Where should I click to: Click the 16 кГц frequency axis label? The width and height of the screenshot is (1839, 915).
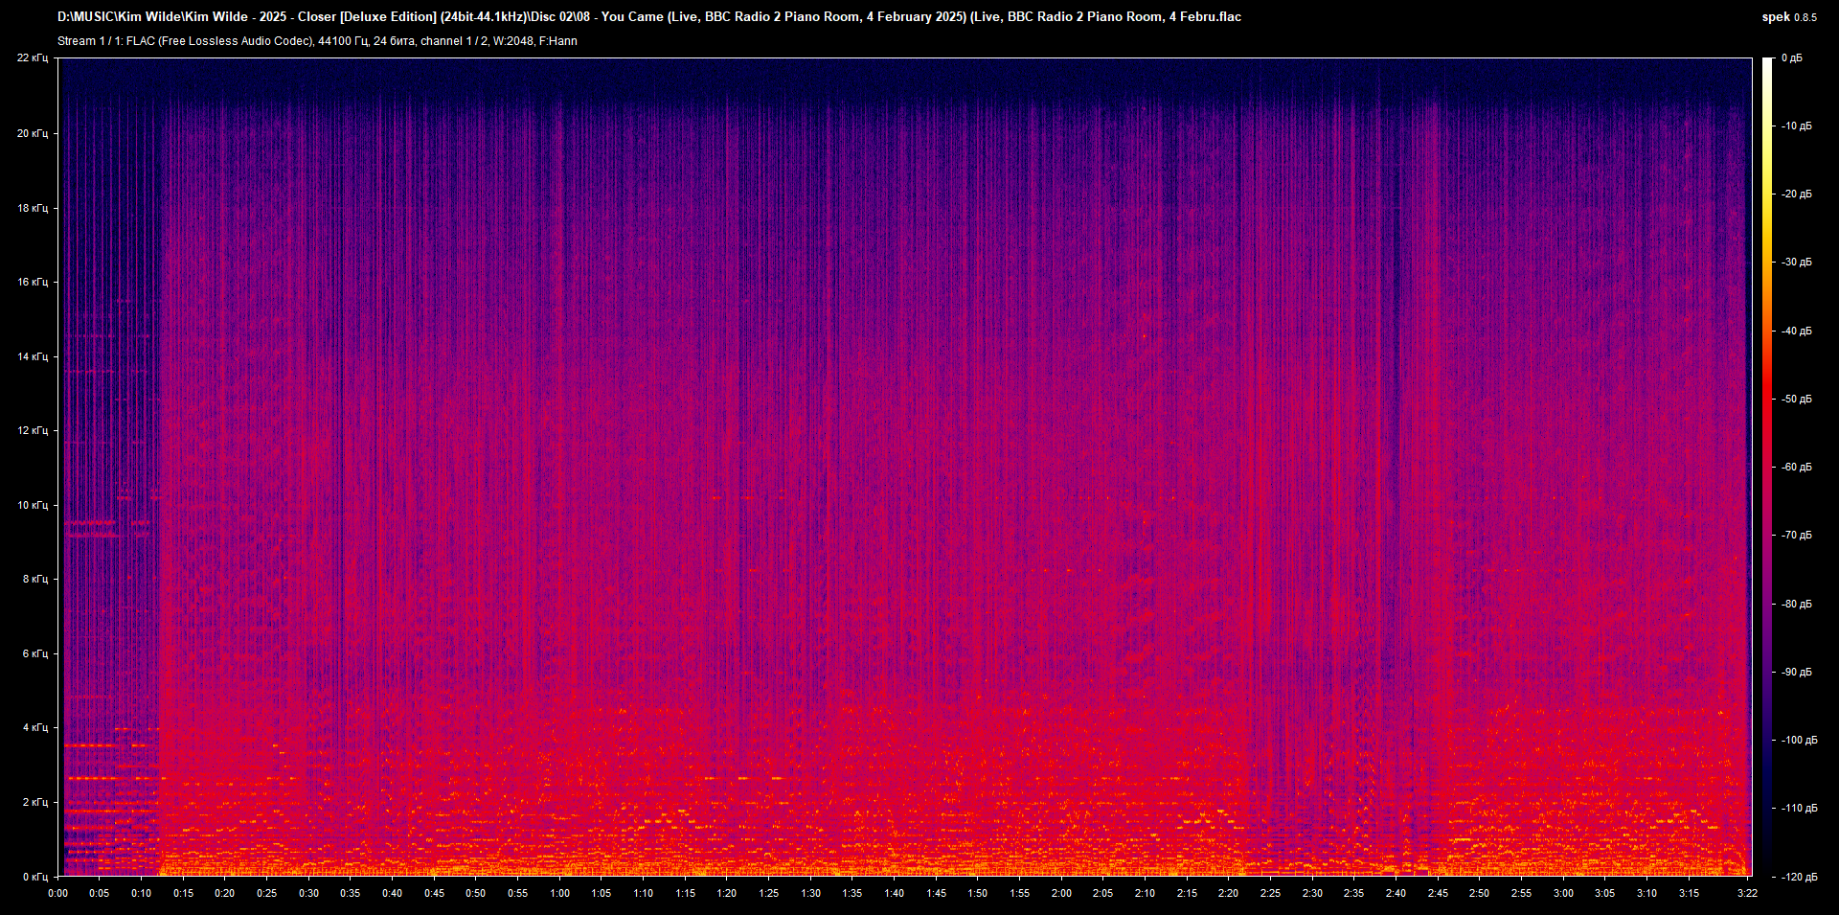[x=33, y=282]
